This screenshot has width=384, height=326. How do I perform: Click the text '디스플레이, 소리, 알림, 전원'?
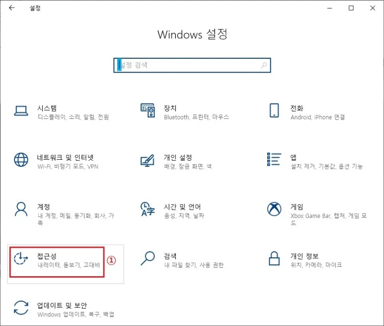[x=73, y=117]
